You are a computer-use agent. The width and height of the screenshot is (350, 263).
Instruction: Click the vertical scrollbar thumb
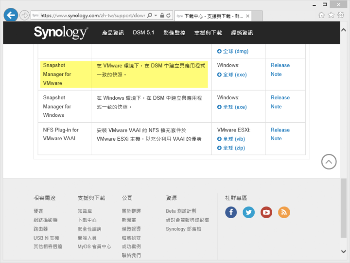[344, 208]
